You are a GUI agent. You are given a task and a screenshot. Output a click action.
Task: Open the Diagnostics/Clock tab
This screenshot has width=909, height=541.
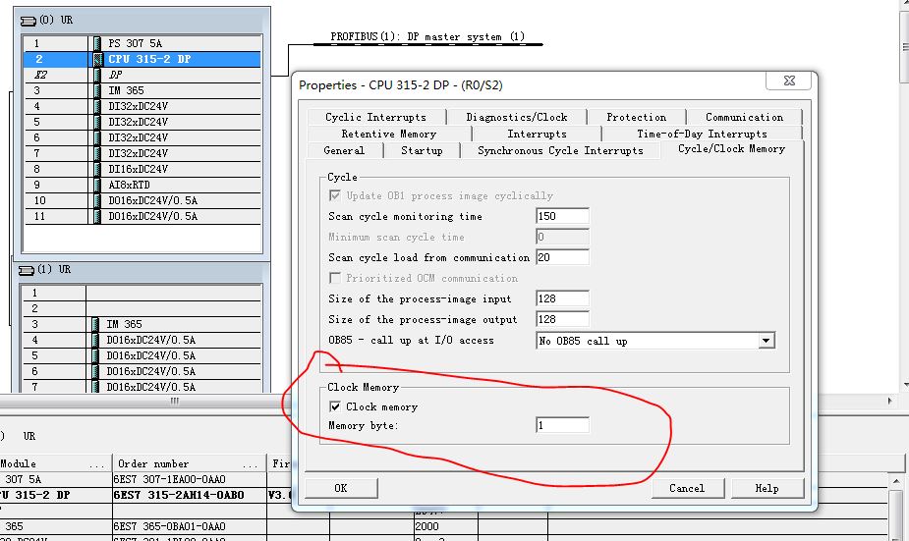coord(517,117)
